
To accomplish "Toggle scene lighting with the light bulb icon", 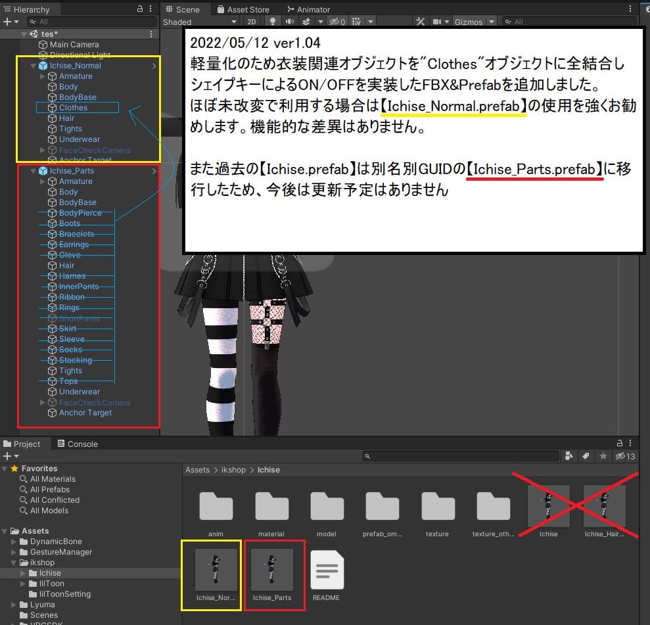I will 272,21.
